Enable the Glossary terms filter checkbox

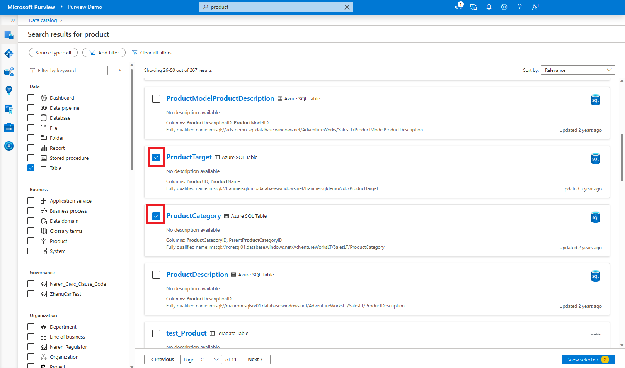pyautogui.click(x=31, y=231)
